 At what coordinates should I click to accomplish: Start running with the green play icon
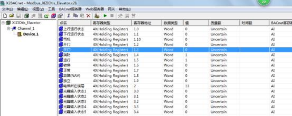[x=105, y=16]
